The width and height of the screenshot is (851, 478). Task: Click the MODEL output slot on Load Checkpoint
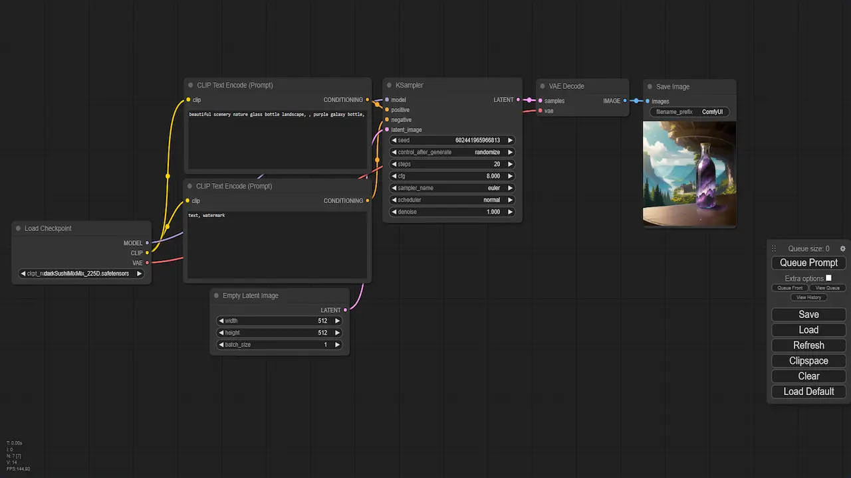point(146,243)
